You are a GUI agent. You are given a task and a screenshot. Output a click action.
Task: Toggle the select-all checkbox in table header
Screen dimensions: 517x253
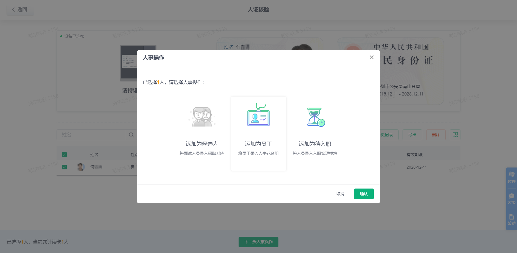(x=64, y=155)
